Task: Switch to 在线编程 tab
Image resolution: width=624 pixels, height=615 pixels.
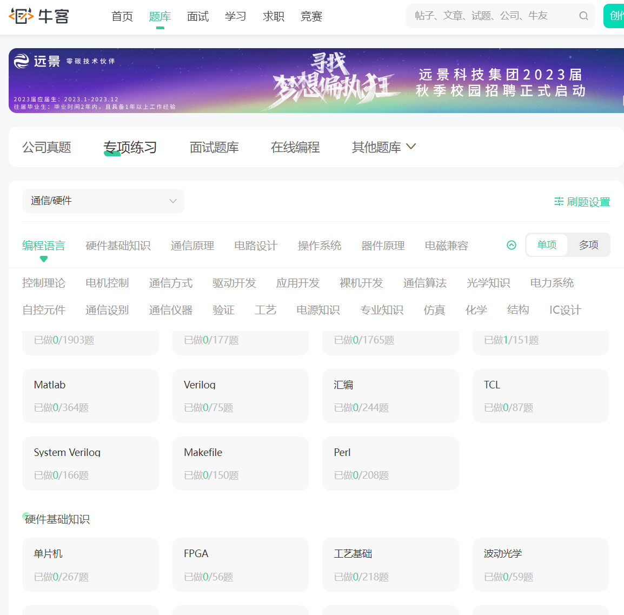Action: [295, 147]
